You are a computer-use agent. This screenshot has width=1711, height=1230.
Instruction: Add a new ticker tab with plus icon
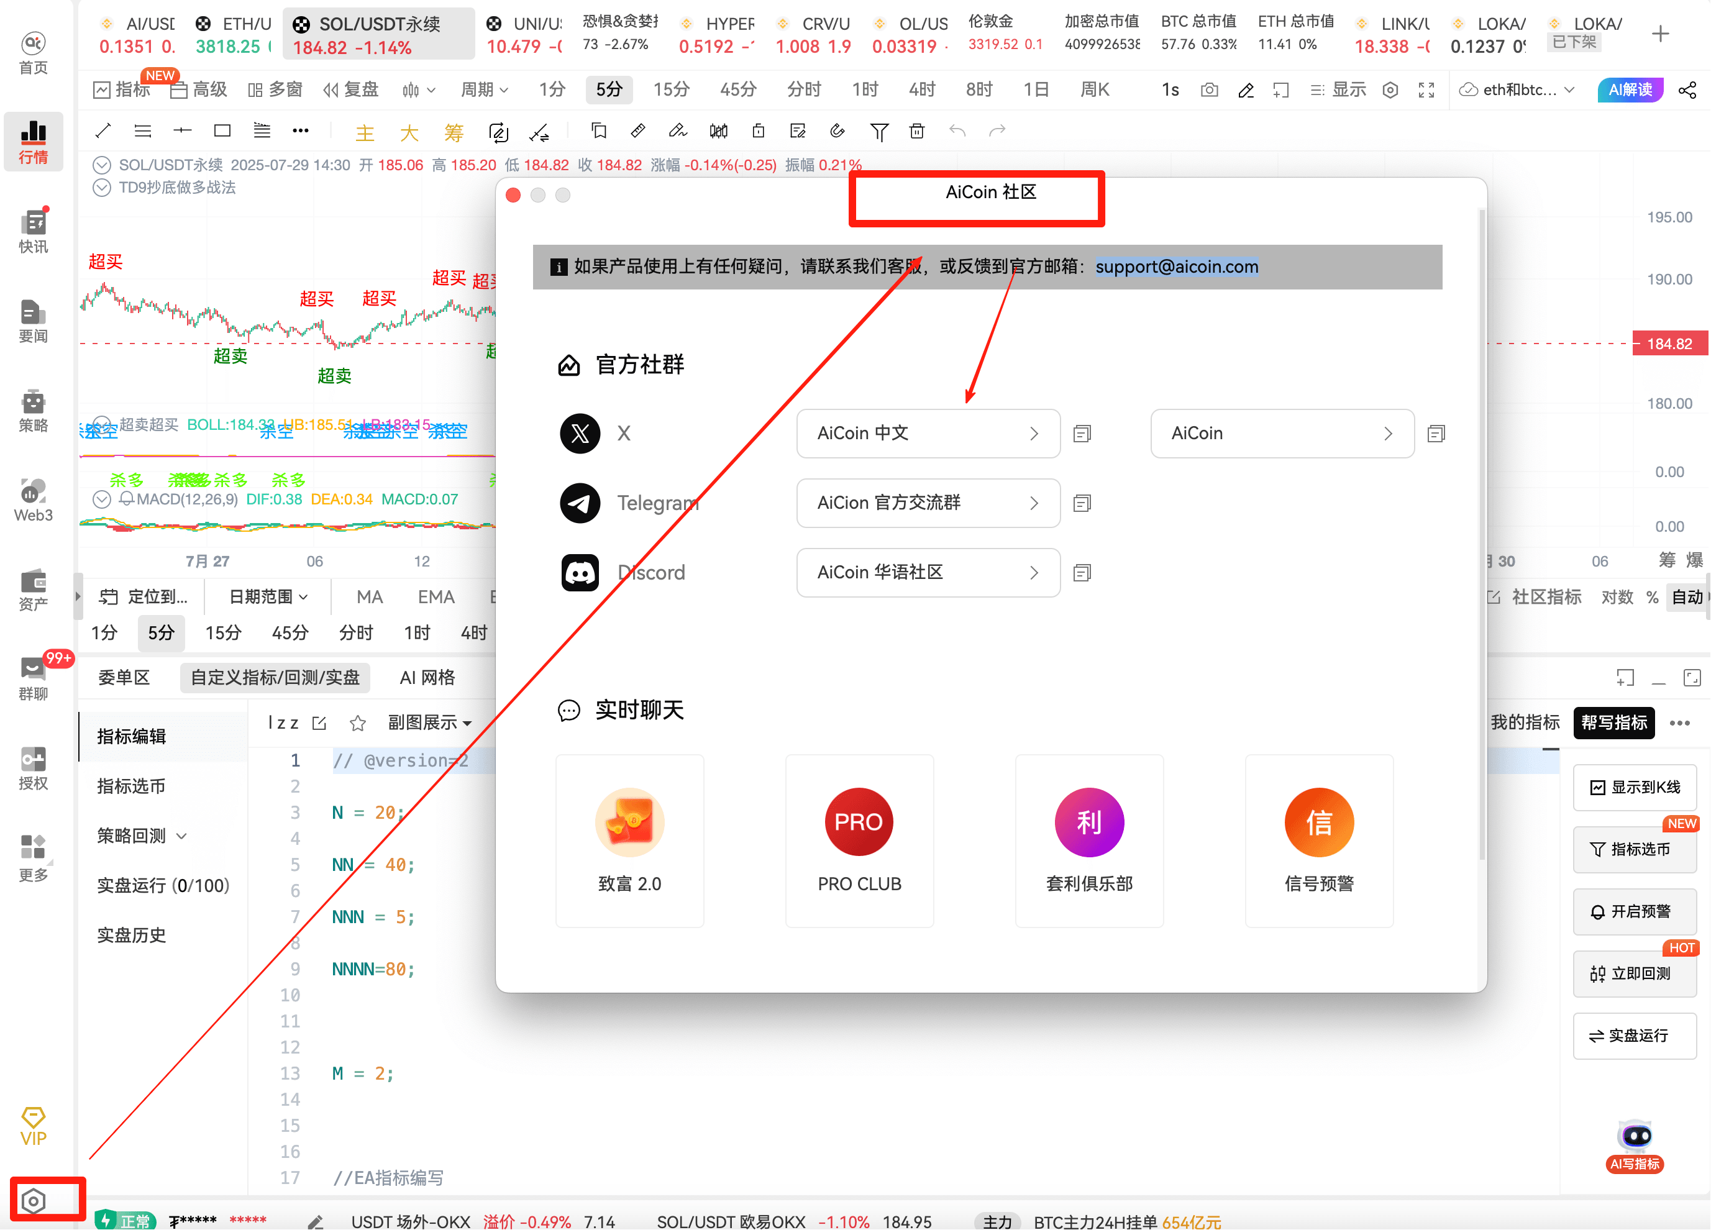pyautogui.click(x=1661, y=34)
